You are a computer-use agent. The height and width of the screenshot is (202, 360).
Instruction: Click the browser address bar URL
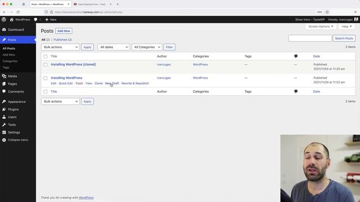[x=88, y=12]
